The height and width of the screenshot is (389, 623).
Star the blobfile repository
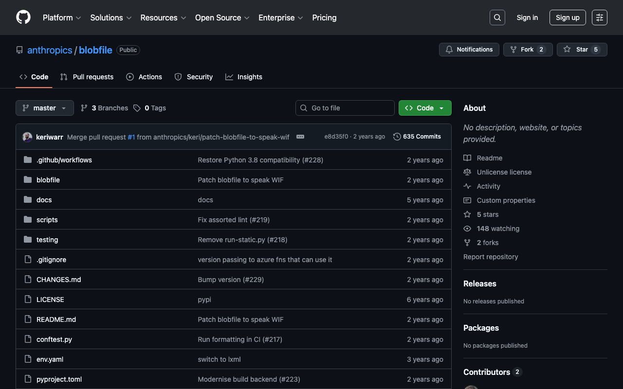(582, 50)
